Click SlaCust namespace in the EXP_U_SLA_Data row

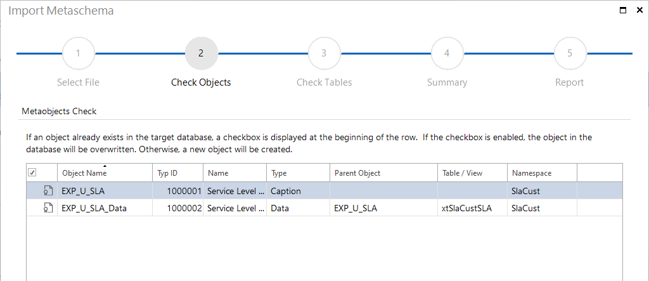543,209
